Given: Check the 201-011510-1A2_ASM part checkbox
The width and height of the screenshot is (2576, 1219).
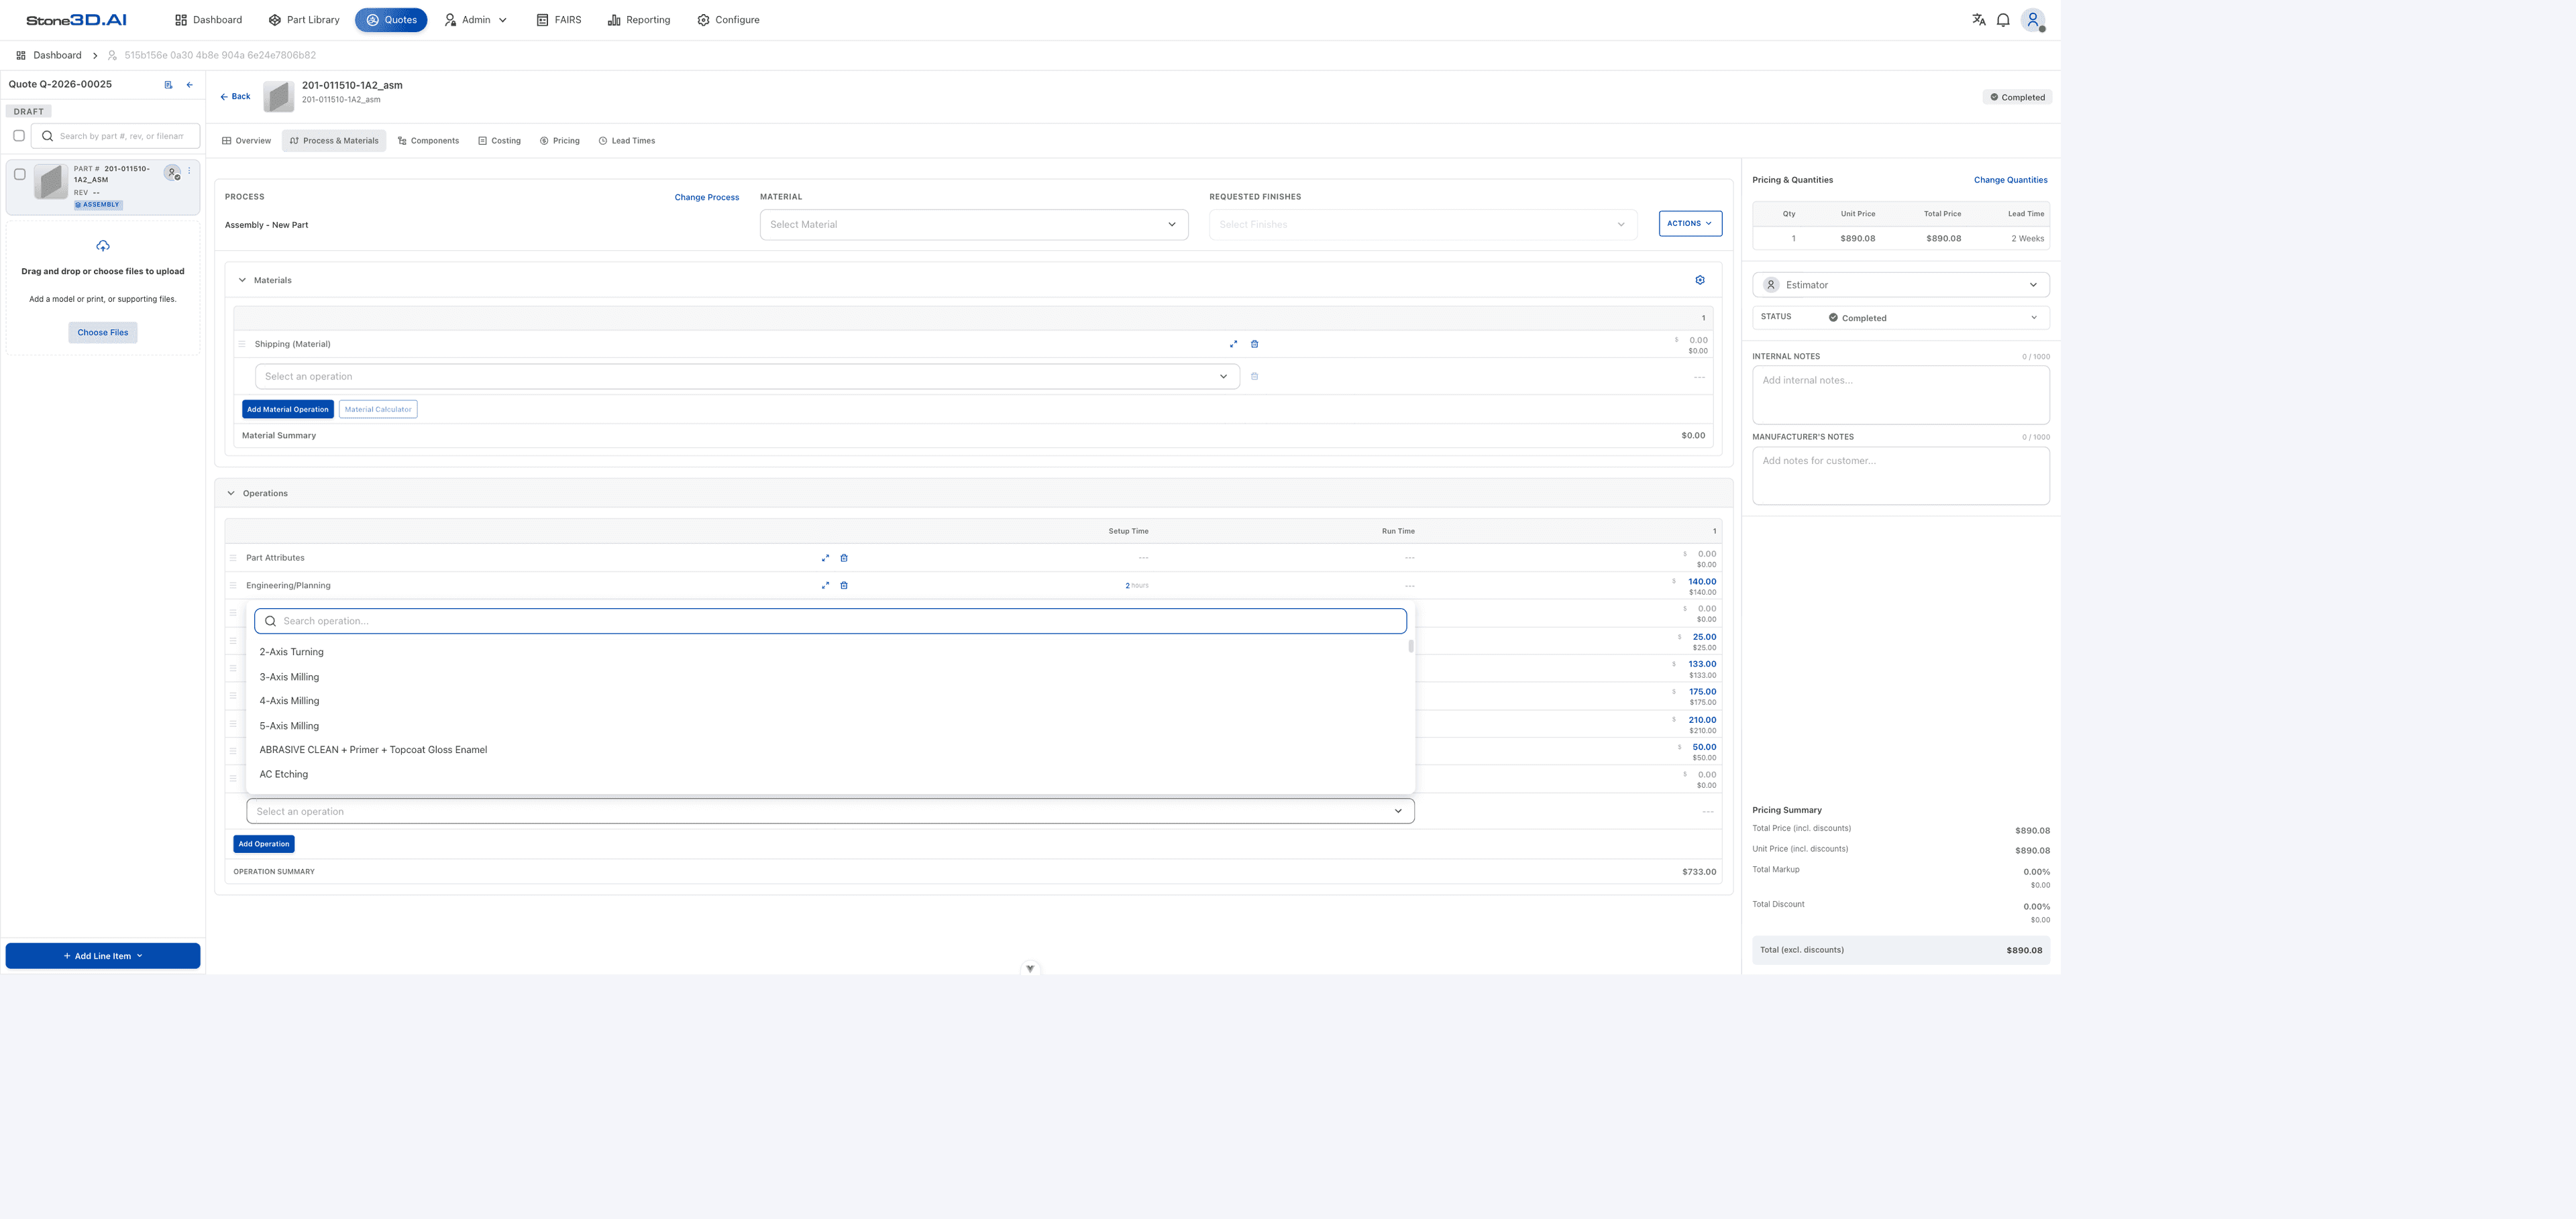Looking at the screenshot, I should pyautogui.click(x=19, y=174).
